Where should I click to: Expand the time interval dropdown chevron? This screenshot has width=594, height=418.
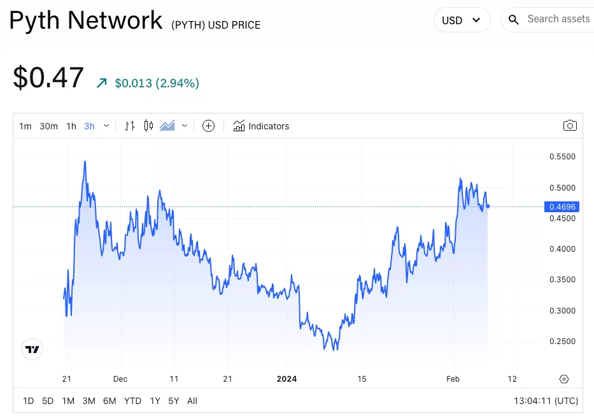point(106,126)
